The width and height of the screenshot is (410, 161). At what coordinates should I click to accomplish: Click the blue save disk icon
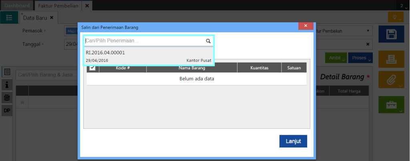[x=390, y=34]
